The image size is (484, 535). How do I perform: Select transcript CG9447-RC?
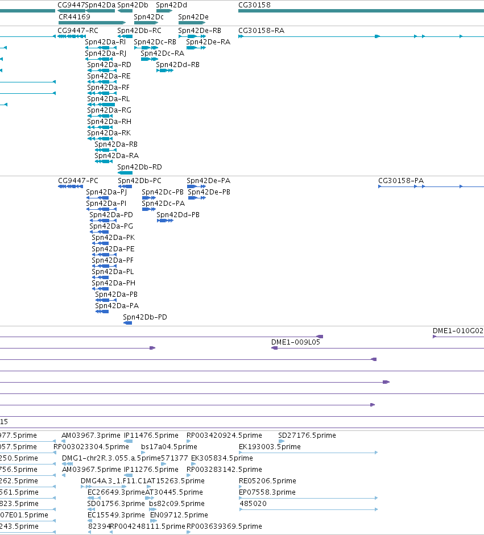click(78, 30)
